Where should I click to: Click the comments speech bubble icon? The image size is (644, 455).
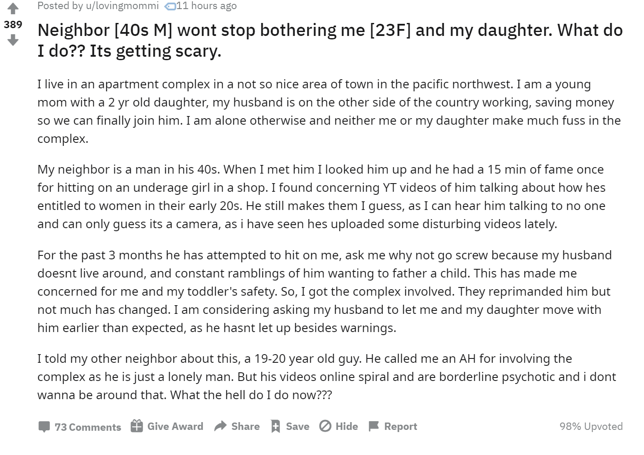pos(44,427)
